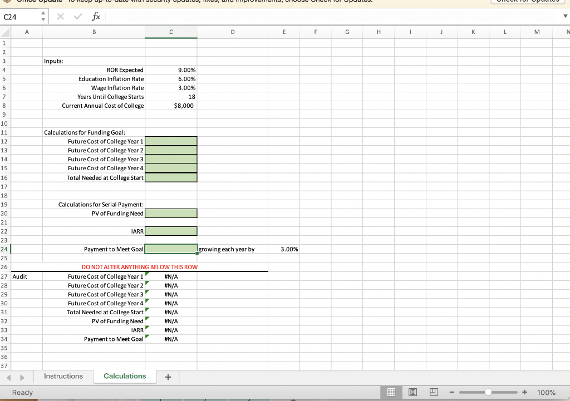Select the Calculations sheet tab
This screenshot has height=401, width=570.
tap(125, 377)
